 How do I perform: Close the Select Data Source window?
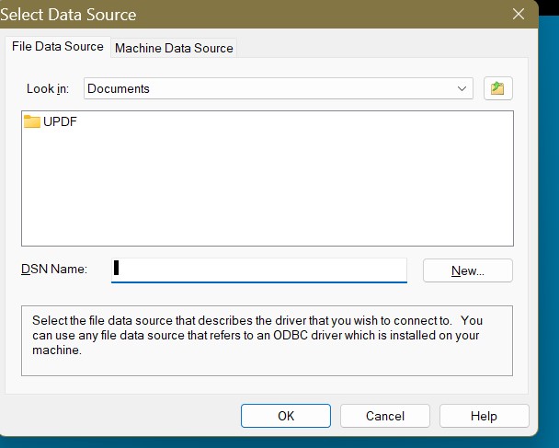point(519,14)
